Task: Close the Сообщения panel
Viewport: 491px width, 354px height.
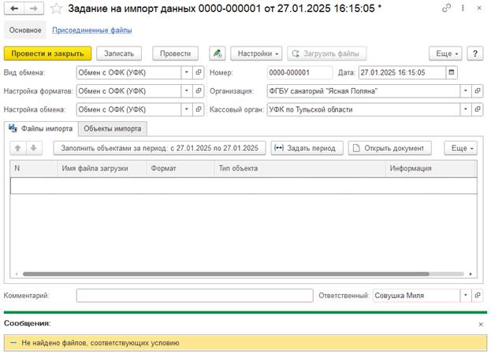Action: click(x=481, y=325)
